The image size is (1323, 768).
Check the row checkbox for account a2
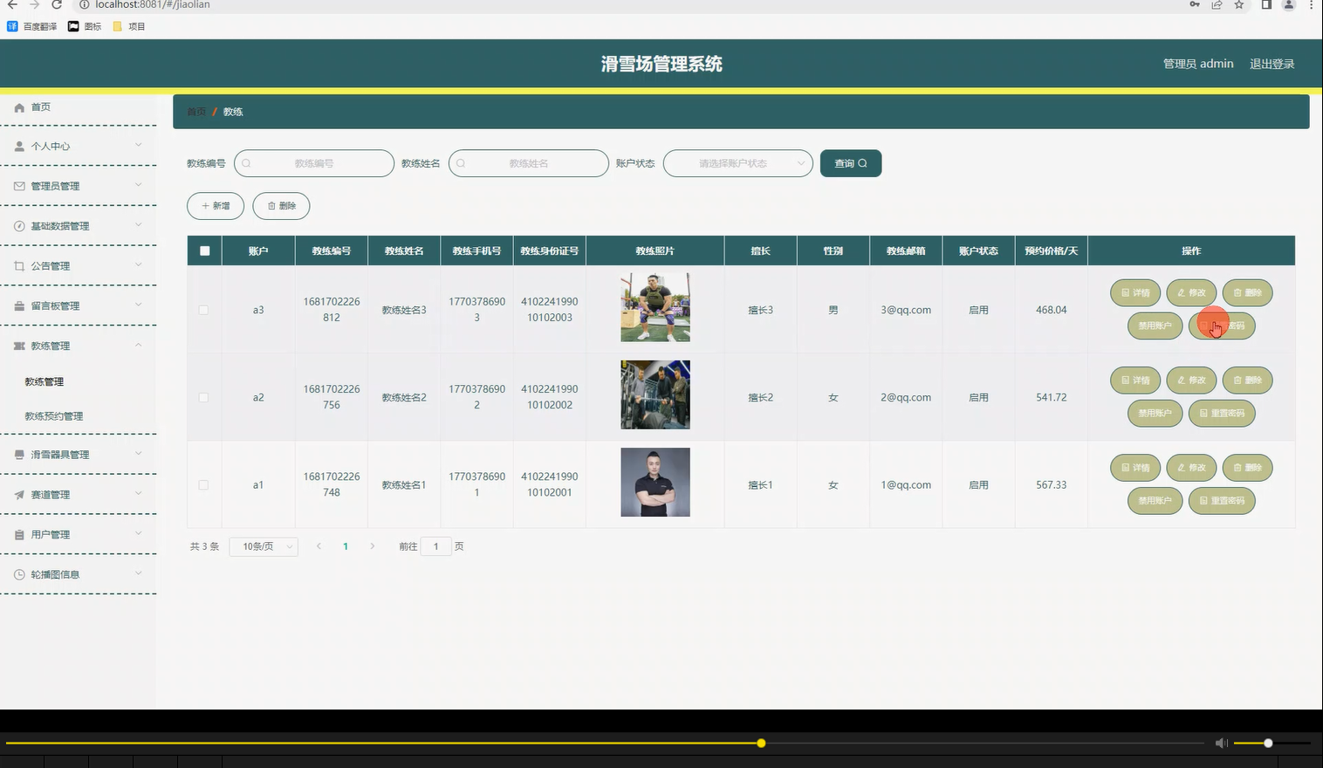point(203,396)
